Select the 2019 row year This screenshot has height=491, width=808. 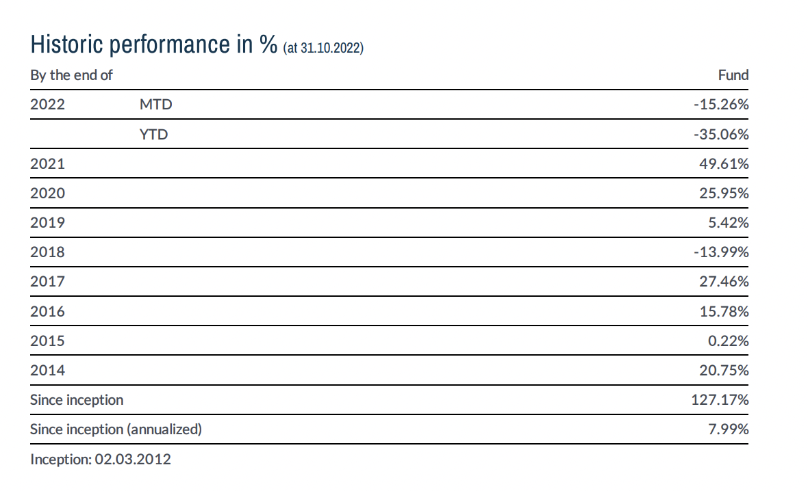(47, 222)
